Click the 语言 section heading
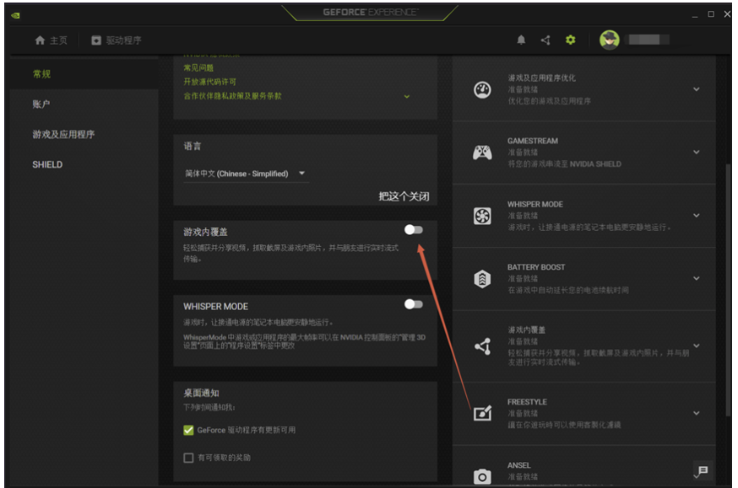Screen dimensions: 738x488 (192, 146)
